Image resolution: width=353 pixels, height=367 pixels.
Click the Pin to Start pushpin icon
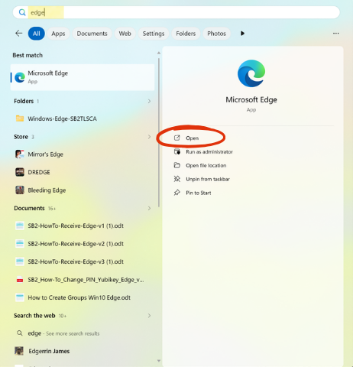[x=177, y=193]
